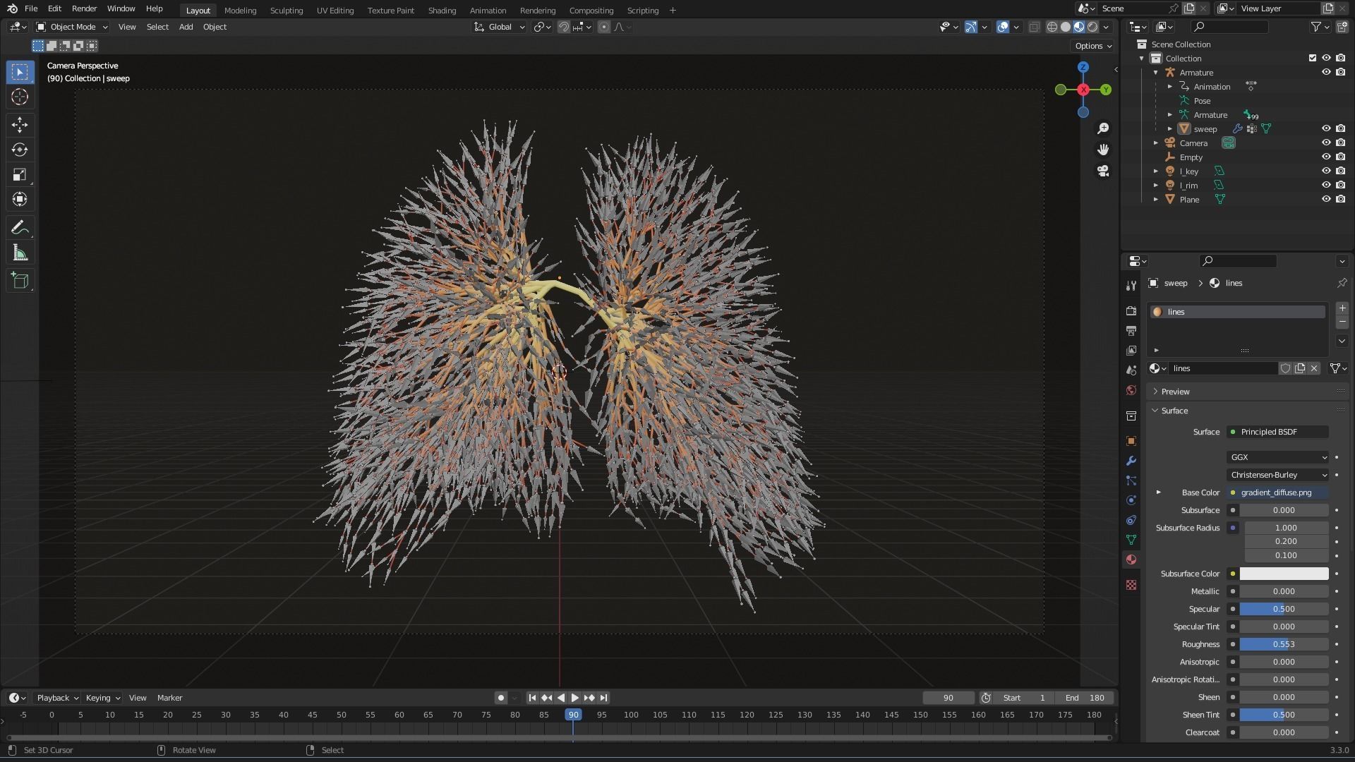Expand the Camera tree item
Image resolution: width=1355 pixels, height=762 pixels.
[x=1156, y=143]
